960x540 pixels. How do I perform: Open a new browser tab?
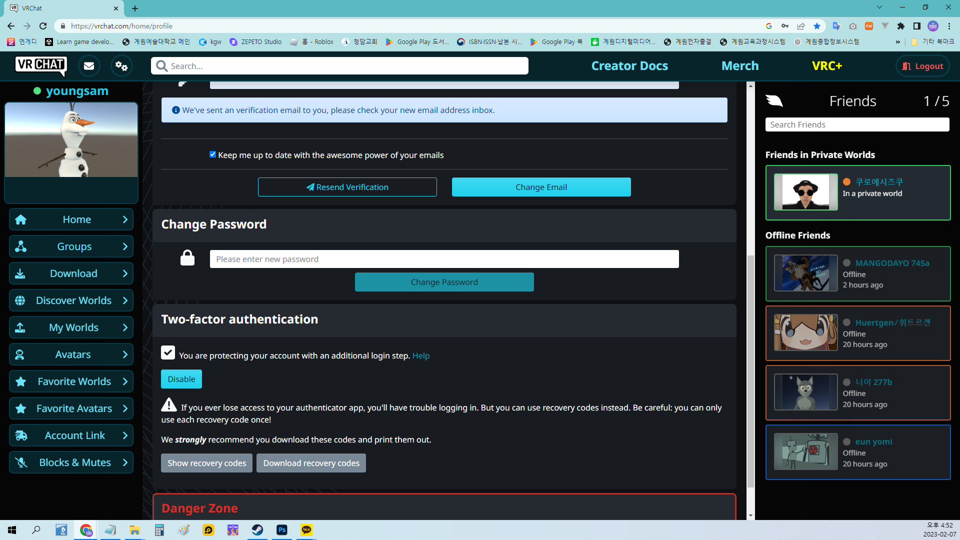pos(135,8)
